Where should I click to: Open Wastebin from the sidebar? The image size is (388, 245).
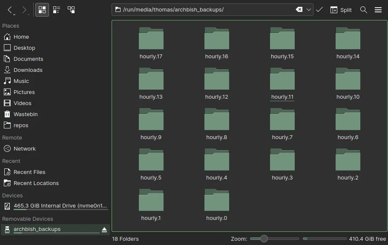26,114
